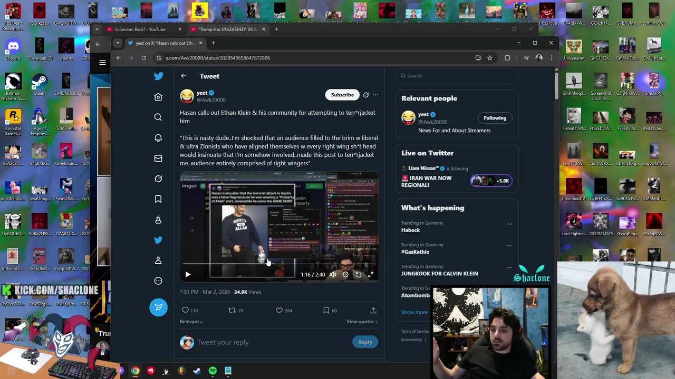Open the tweet's three-dot more menu
The width and height of the screenshot is (675, 379).
click(375, 95)
